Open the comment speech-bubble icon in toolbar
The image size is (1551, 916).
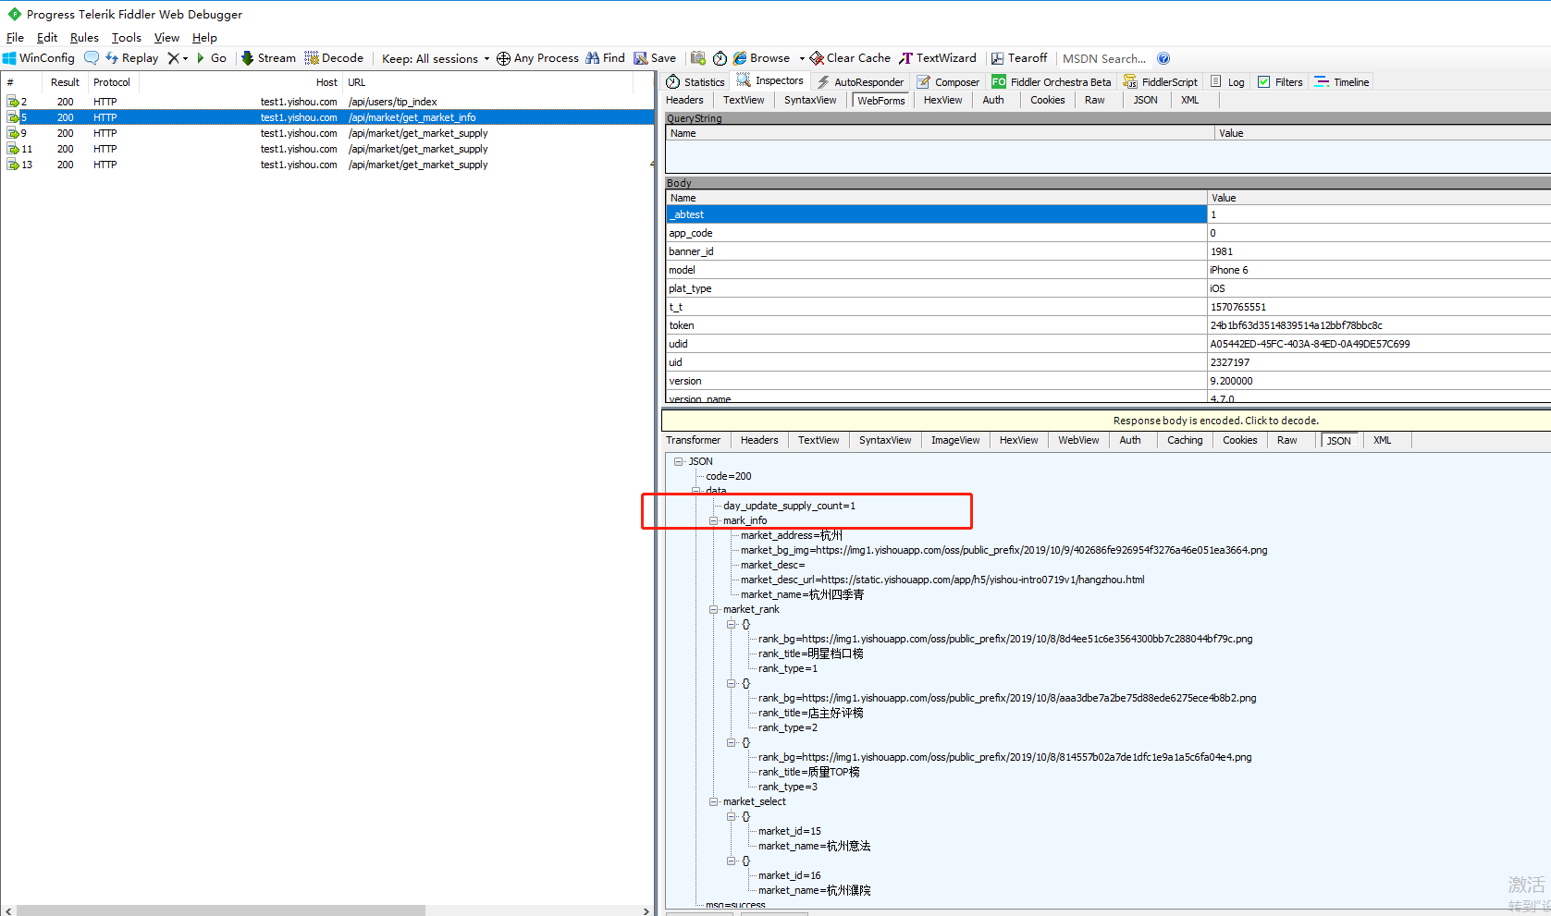pos(91,58)
